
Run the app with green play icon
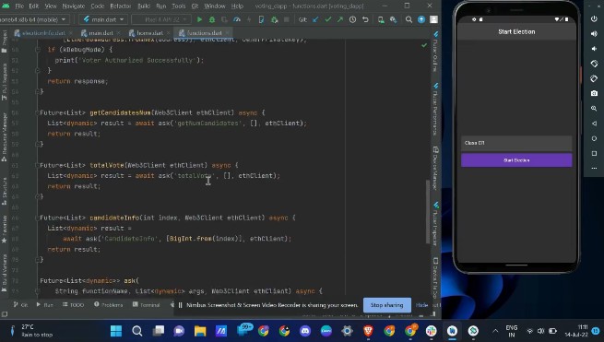coord(199,19)
